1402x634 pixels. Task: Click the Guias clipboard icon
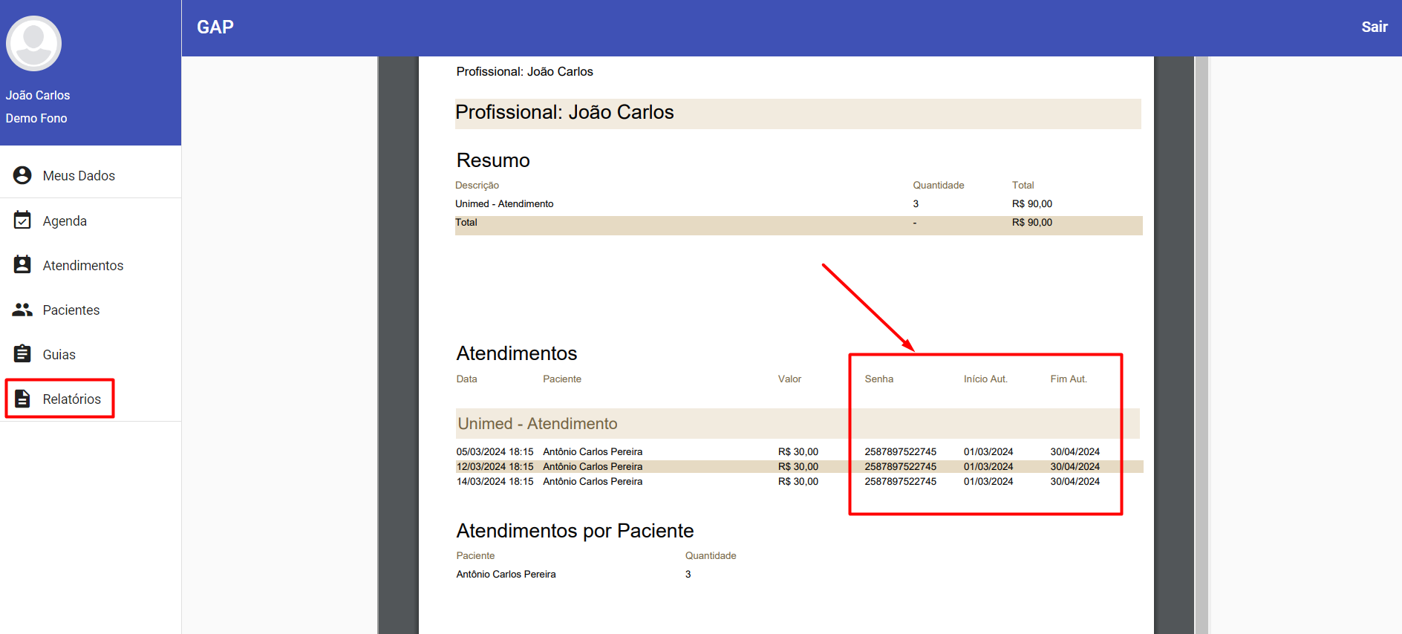pos(22,354)
